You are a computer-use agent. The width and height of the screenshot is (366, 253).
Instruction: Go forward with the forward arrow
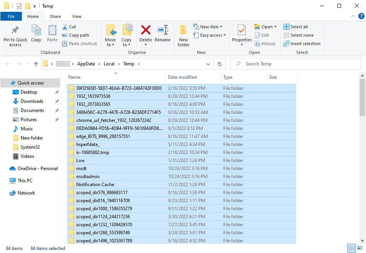point(19,64)
